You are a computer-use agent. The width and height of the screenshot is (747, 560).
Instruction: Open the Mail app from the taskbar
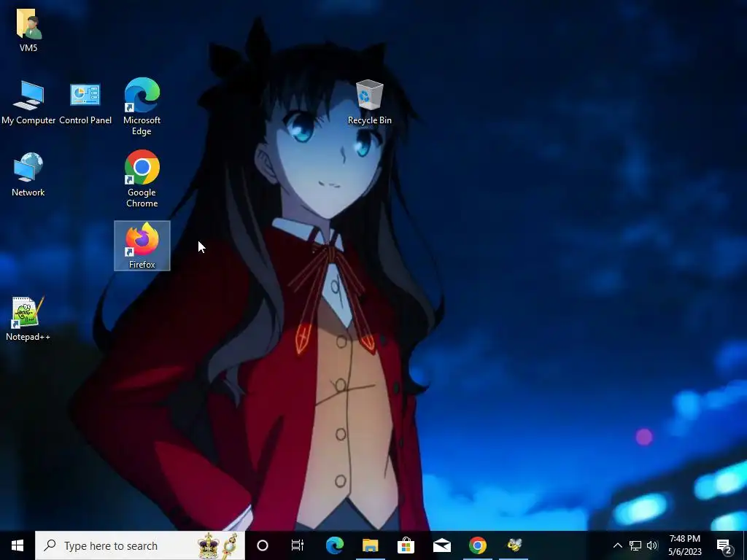pyautogui.click(x=441, y=545)
